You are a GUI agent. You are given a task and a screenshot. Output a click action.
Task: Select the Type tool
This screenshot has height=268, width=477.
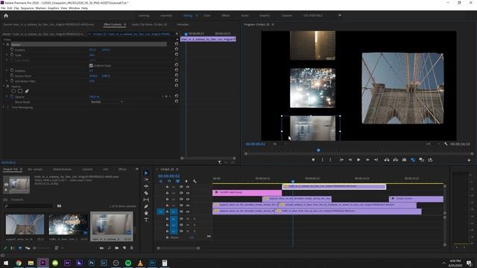click(x=146, y=220)
